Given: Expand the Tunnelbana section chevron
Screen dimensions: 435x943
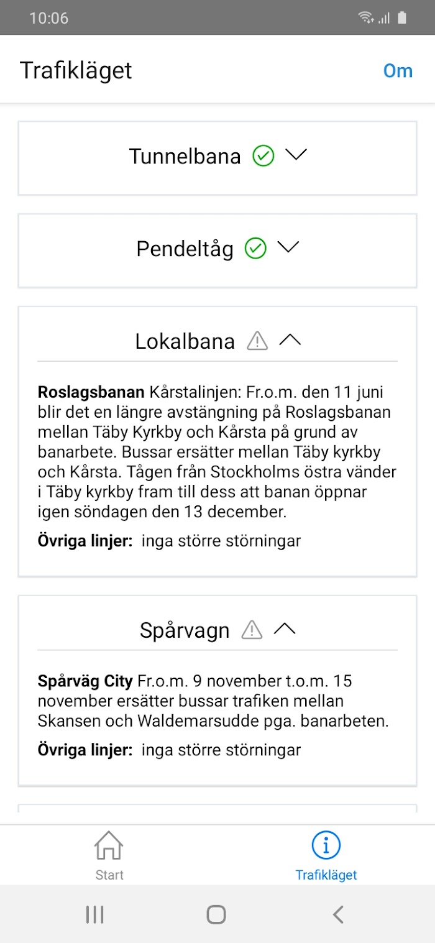Looking at the screenshot, I should pyautogui.click(x=296, y=155).
